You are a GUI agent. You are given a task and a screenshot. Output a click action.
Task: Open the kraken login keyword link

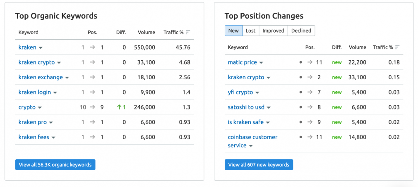click(35, 92)
